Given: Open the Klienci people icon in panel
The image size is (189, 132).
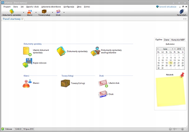Looking at the screenshot, I should click(x=27, y=83).
